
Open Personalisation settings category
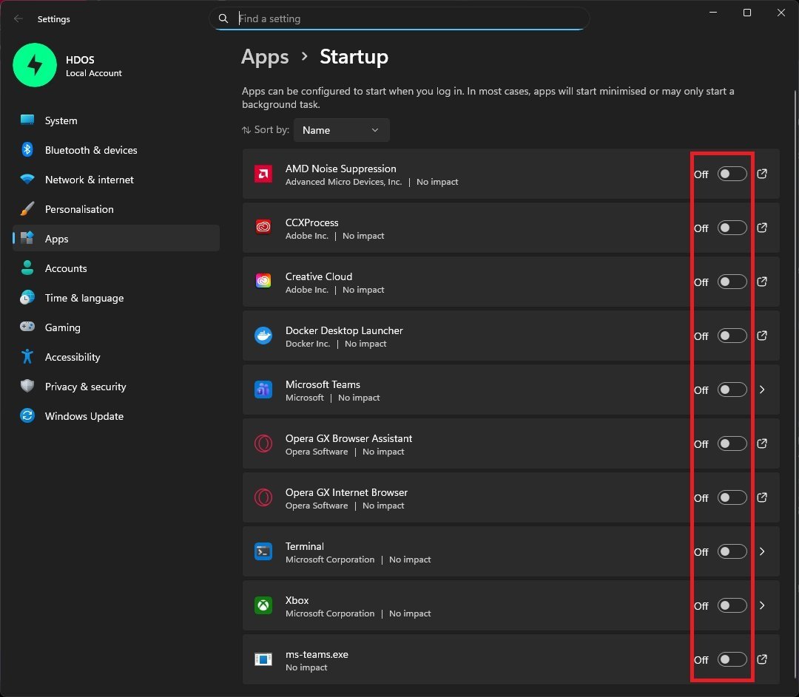tap(116, 209)
